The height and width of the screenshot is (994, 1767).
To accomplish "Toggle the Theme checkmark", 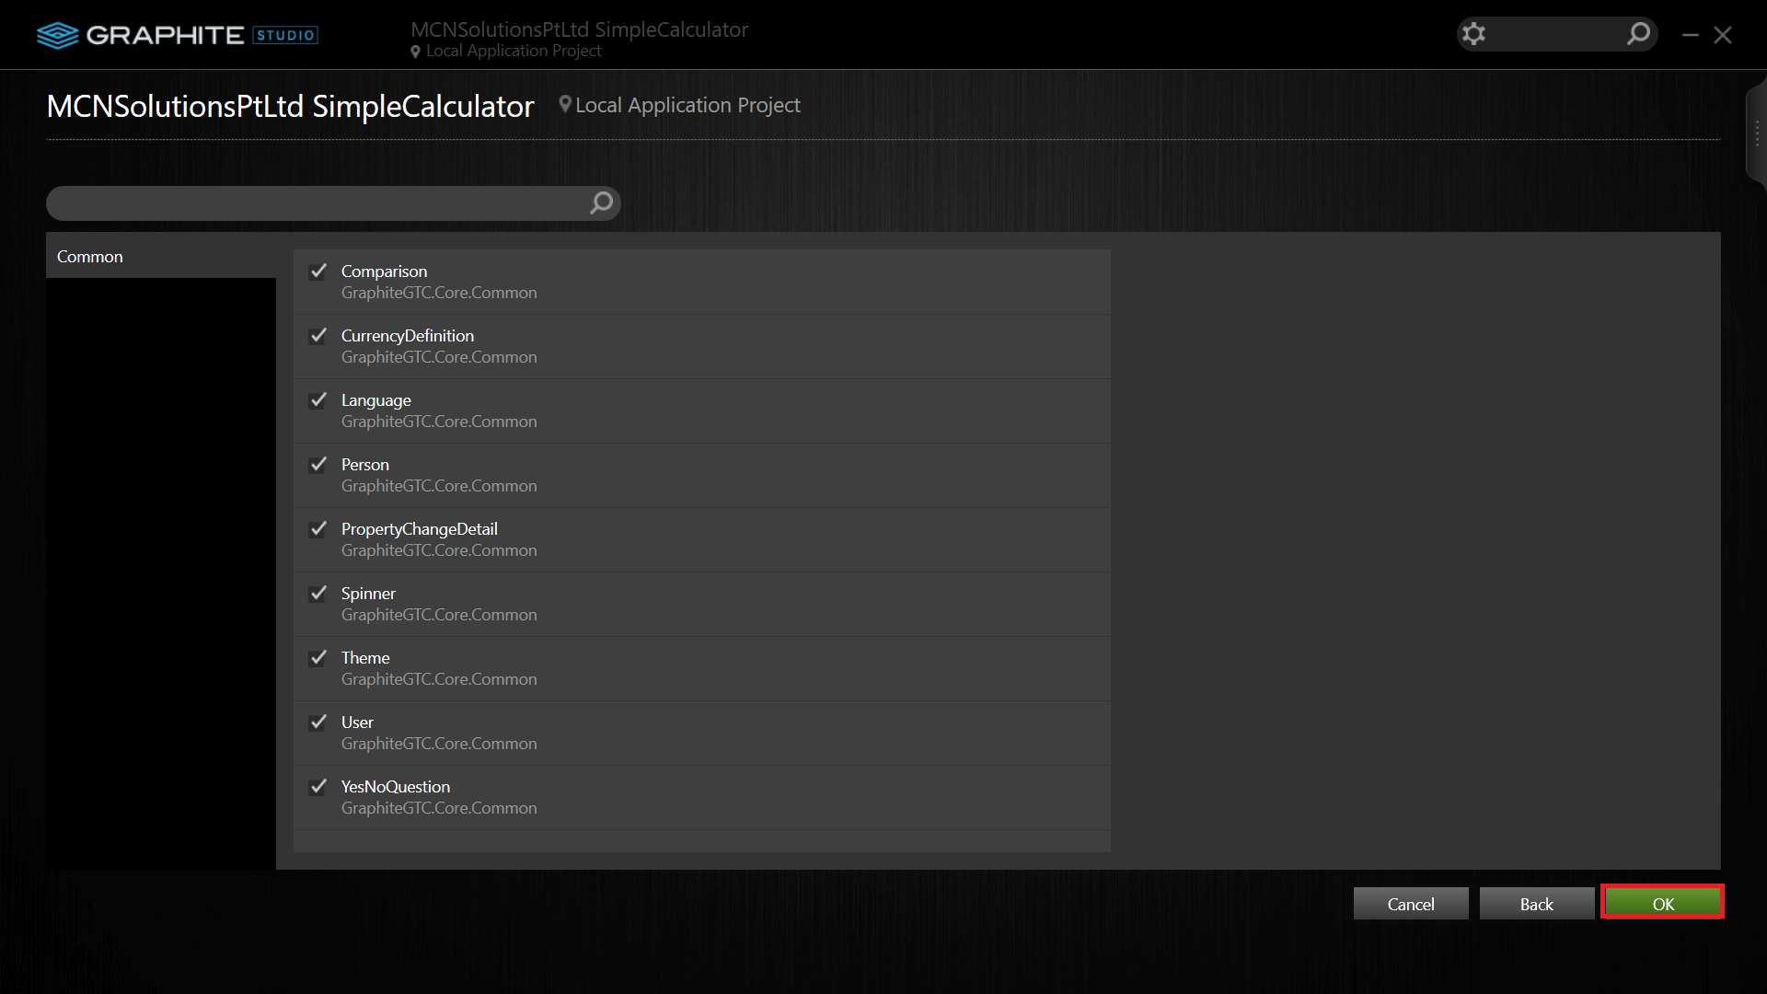I will tap(318, 658).
